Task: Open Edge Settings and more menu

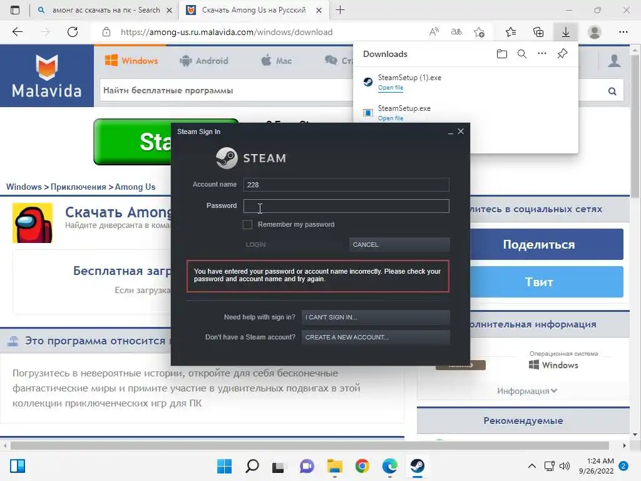Action: tap(623, 32)
